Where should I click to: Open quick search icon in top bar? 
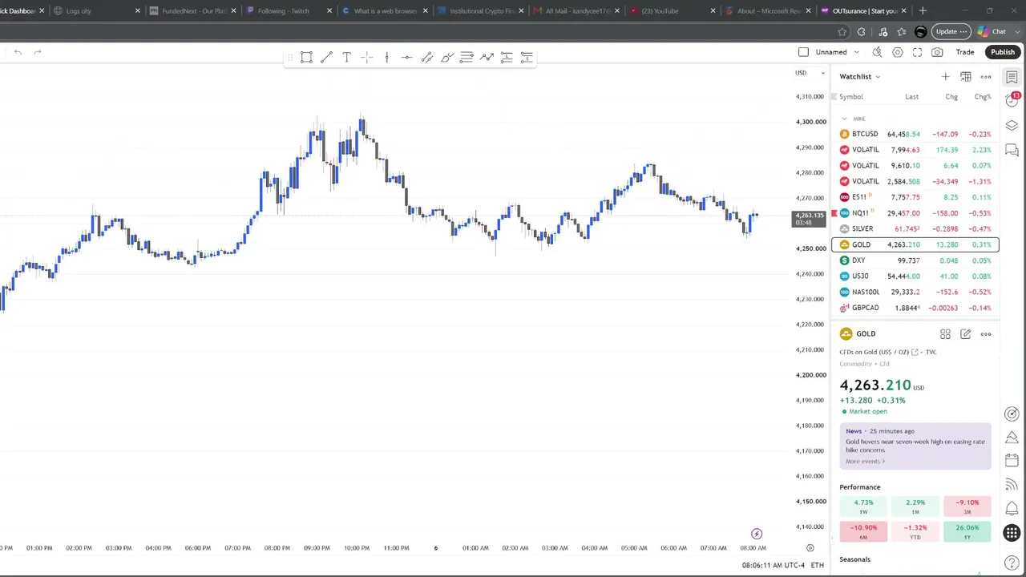[x=877, y=52]
